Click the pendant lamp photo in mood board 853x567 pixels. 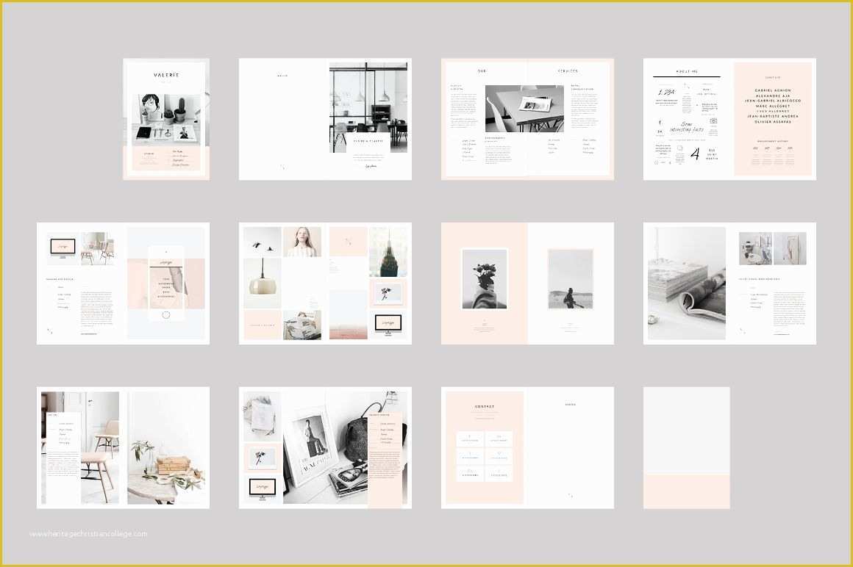(x=263, y=283)
